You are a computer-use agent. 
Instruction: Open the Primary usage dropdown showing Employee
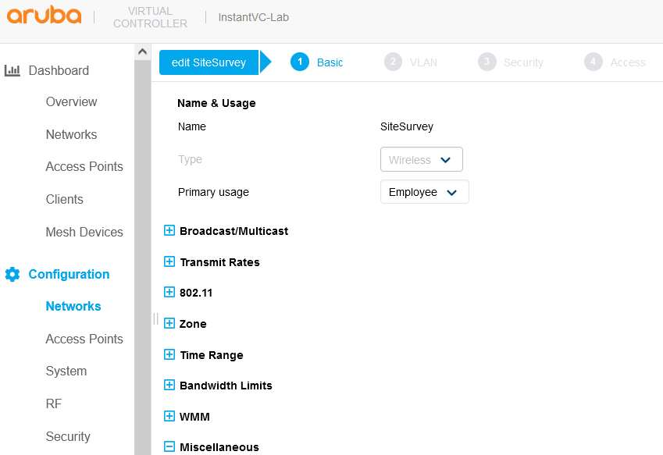tap(424, 191)
